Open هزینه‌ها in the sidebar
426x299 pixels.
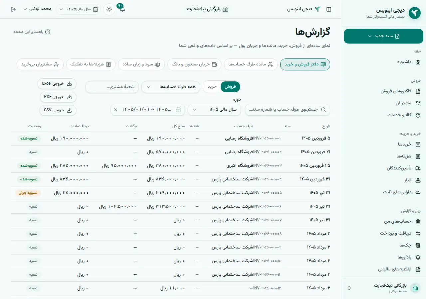[383, 156]
